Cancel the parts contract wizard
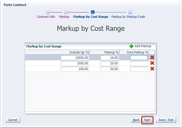The height and width of the screenshot is (128, 182). pyautogui.click(x=13, y=120)
